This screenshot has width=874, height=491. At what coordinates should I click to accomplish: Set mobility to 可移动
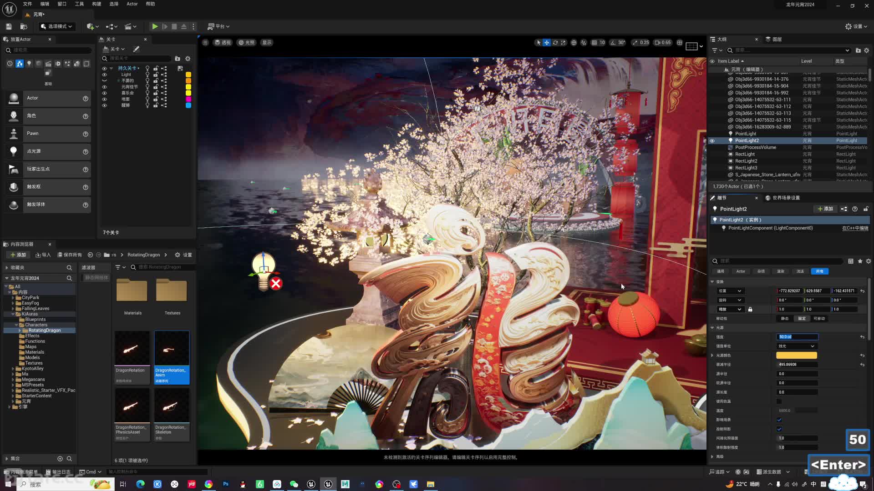819,319
